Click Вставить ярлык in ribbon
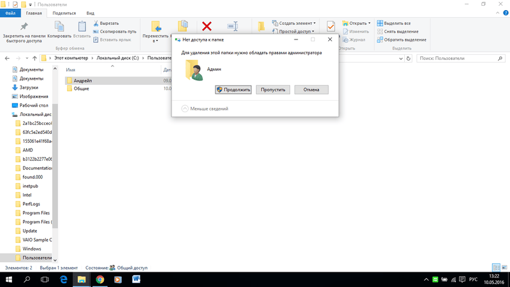Image resolution: width=510 pixels, height=287 pixels. (112, 40)
